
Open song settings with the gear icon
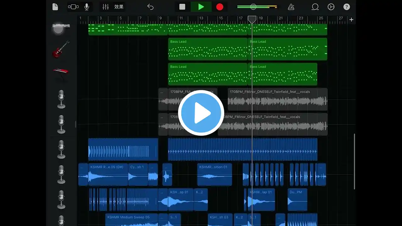(x=331, y=7)
